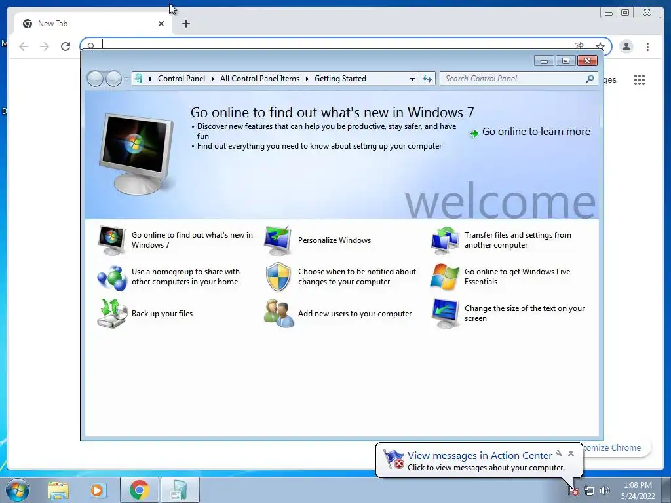
Task: Open Personalize Windows link
Action: pos(334,240)
